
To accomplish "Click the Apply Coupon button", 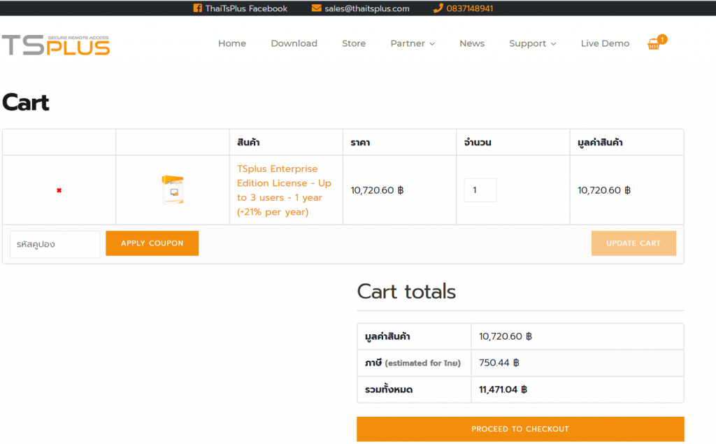I will tap(152, 243).
